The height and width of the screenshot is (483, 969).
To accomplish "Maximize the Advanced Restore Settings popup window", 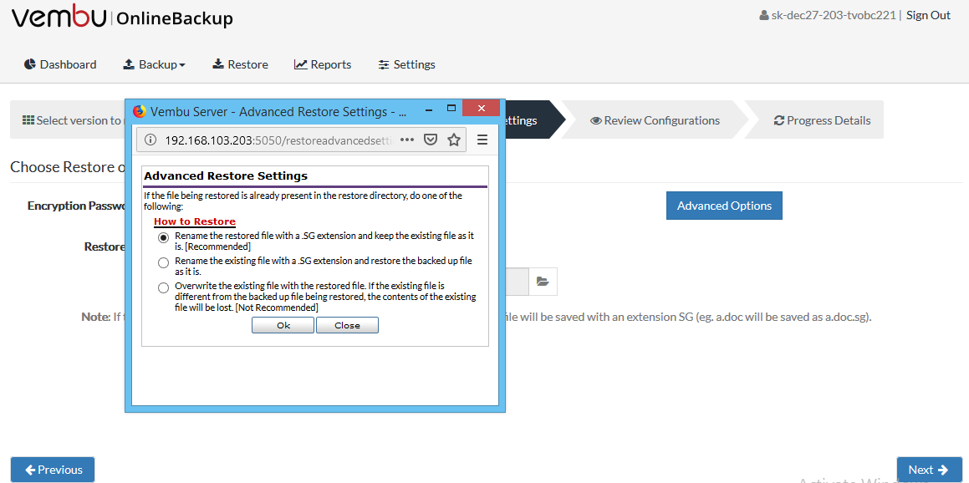I will [451, 108].
